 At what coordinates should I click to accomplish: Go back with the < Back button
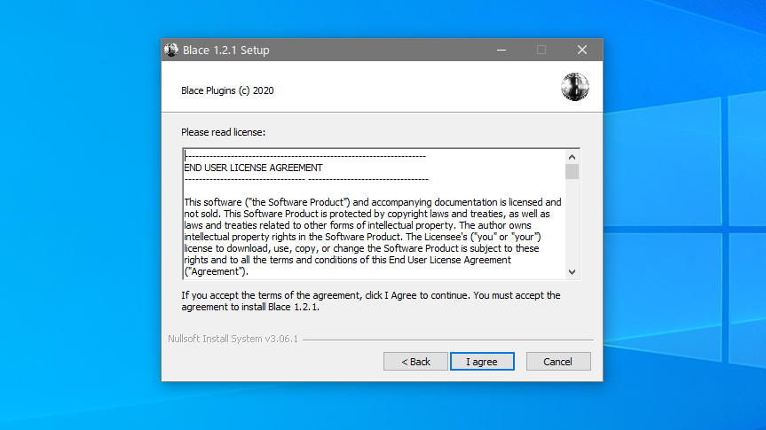(x=415, y=362)
